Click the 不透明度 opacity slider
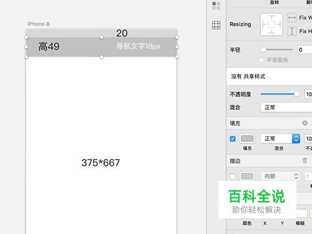Viewport: 312px width, 234px height. (280, 94)
